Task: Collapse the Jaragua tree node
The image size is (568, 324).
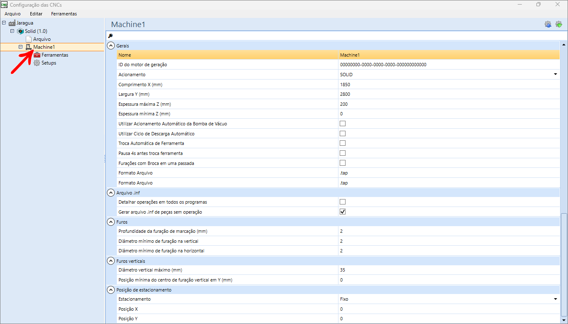Action: click(x=4, y=23)
